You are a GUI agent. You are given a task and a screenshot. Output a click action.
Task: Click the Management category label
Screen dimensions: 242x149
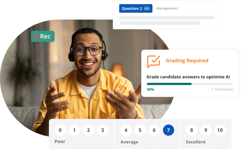(167, 8)
